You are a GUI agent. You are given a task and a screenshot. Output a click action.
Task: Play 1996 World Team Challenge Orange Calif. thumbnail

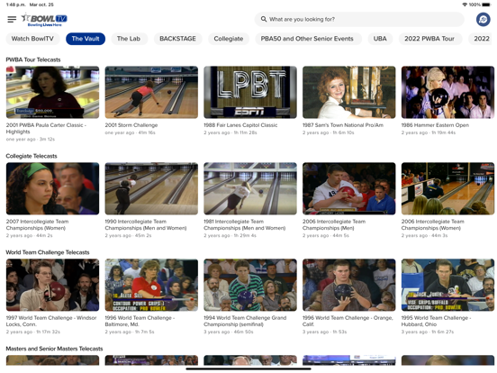pyautogui.click(x=349, y=285)
